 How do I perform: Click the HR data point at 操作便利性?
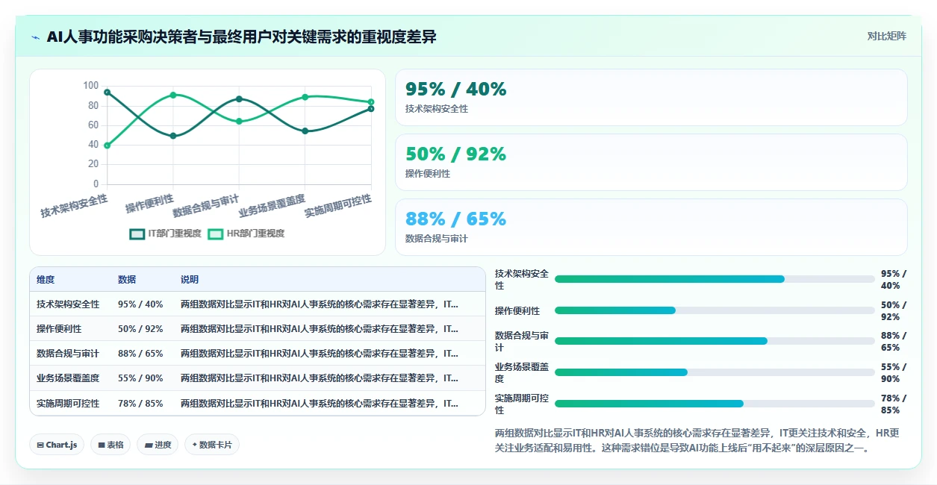click(x=173, y=95)
